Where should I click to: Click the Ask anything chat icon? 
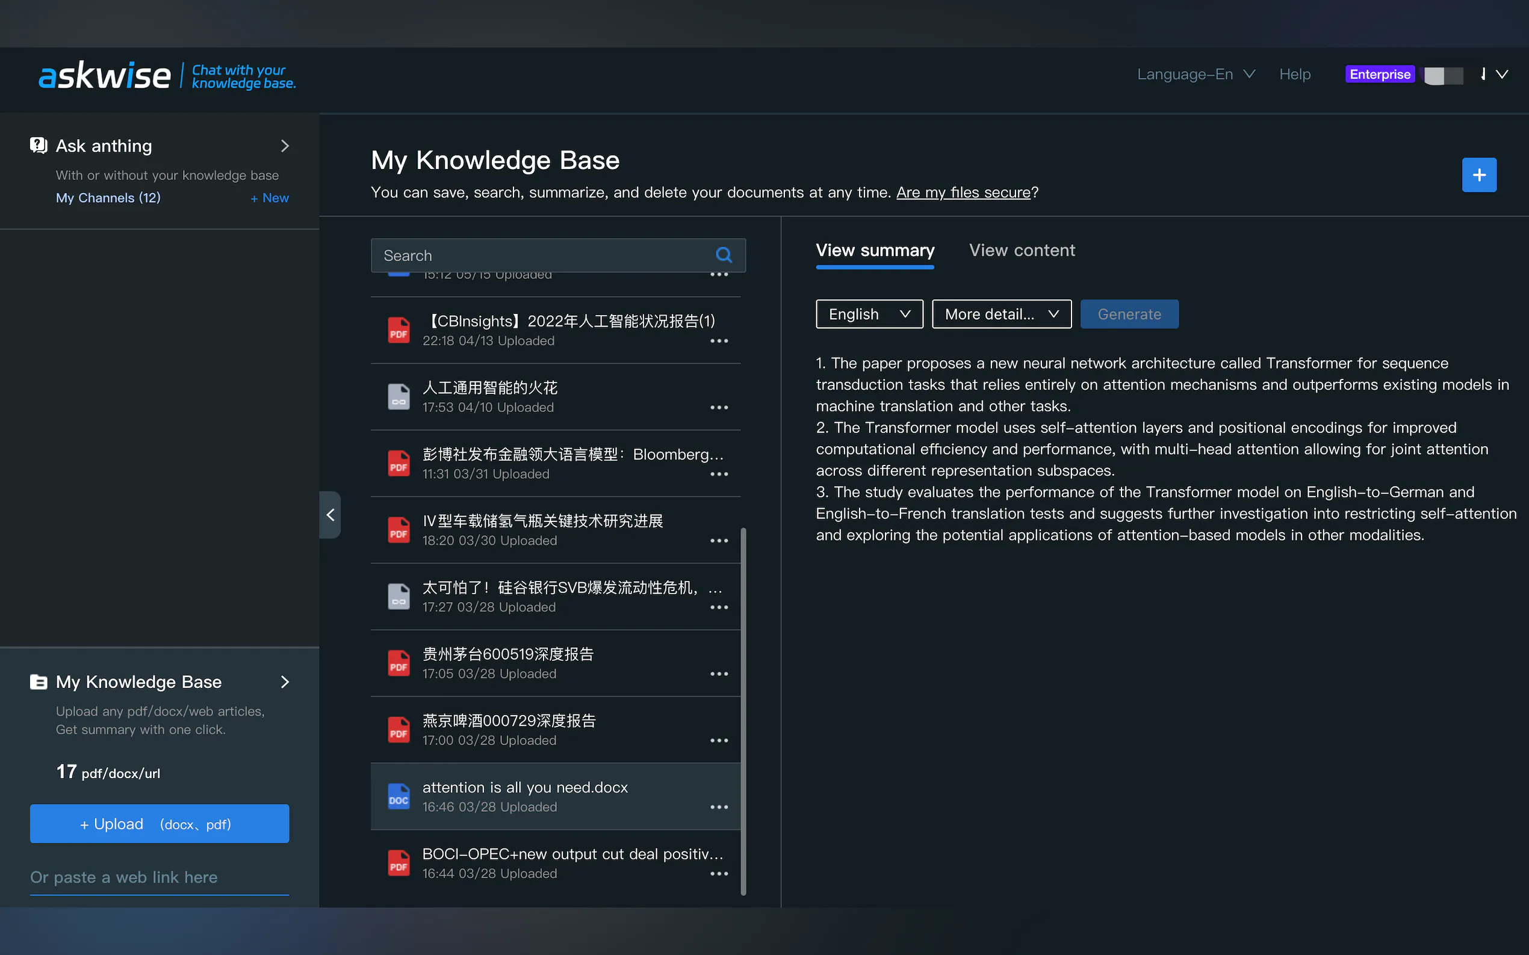point(39,146)
